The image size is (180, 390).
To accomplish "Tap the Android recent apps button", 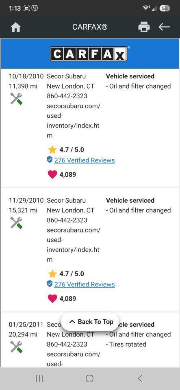I will 39,379.
